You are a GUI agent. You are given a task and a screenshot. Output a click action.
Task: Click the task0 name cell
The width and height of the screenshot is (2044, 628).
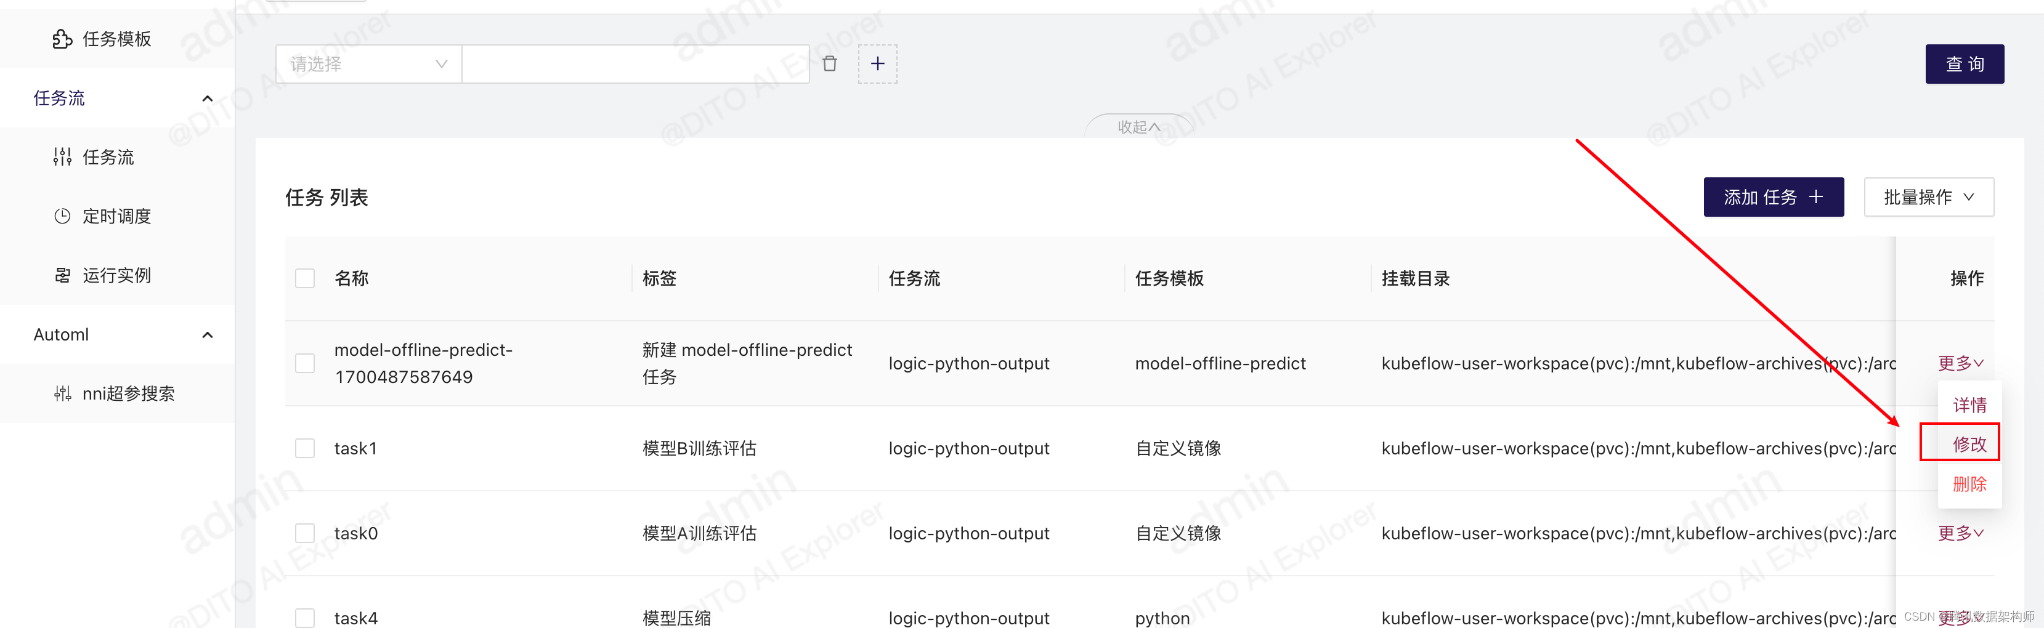tap(355, 533)
